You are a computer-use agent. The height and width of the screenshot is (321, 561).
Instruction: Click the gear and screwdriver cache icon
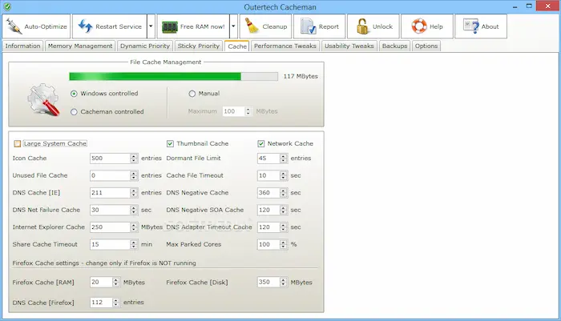[43, 100]
